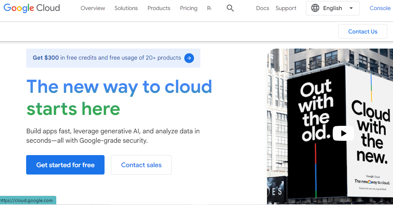The width and height of the screenshot is (393, 205).
Task: Click the Contact Us button
Action: (x=363, y=31)
